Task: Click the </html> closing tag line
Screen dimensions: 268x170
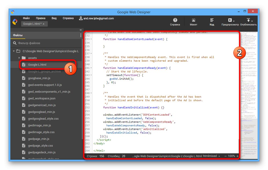Action: 99,150
